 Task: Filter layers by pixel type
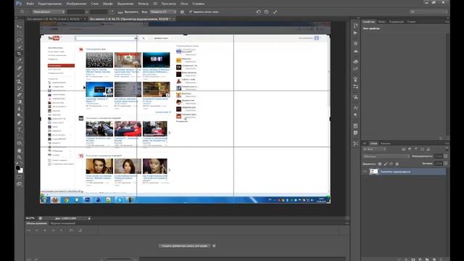pos(403,149)
